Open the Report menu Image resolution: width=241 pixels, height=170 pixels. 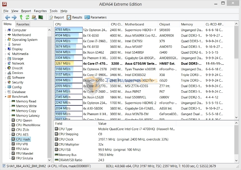pyautogui.click(x=26, y=11)
